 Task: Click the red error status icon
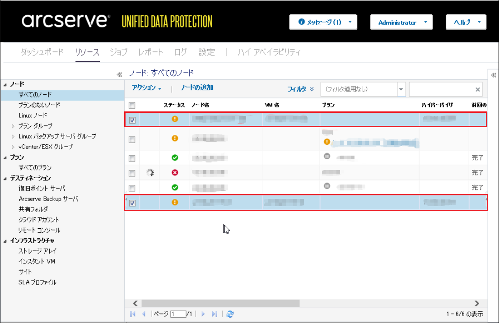click(x=175, y=172)
